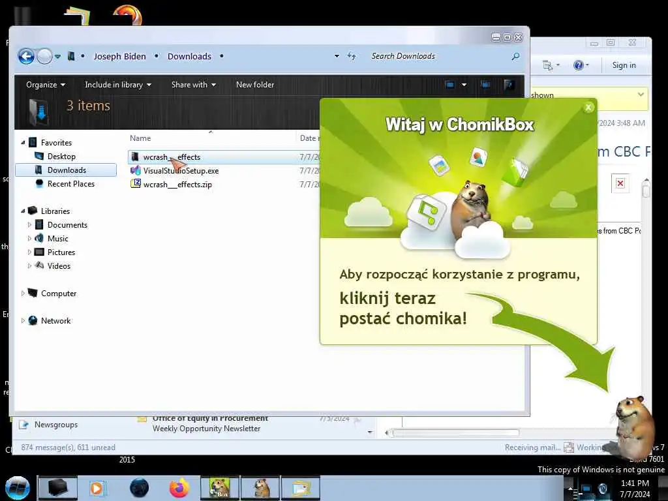Viewport: 668px width, 501px height.
Task: Open the Include in library menu
Action: click(x=118, y=85)
